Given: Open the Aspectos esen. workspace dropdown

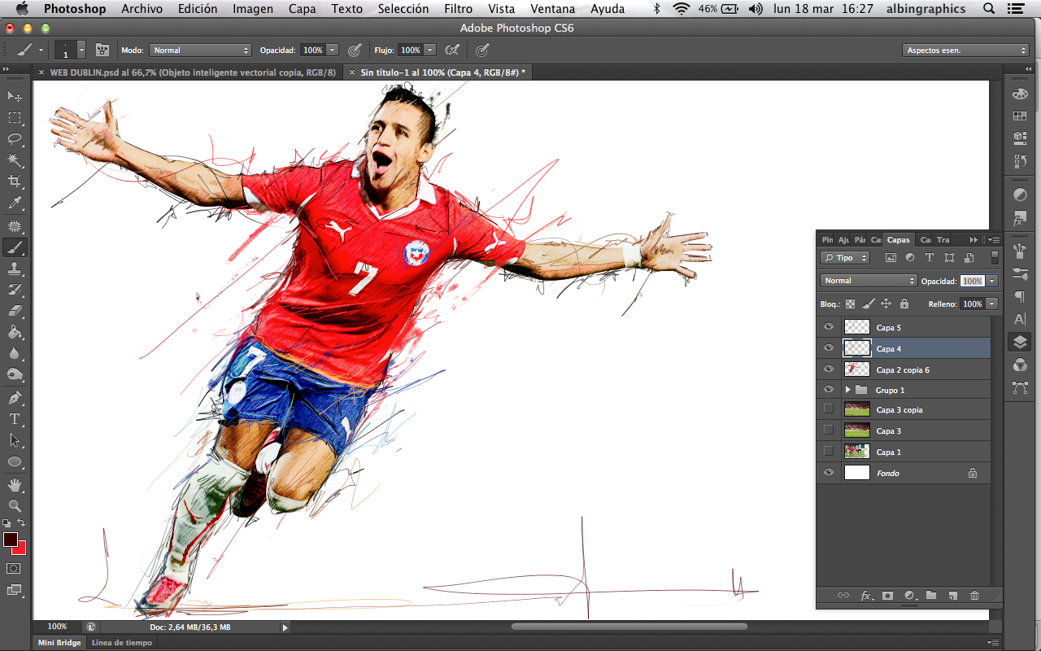Looking at the screenshot, I should tap(966, 50).
